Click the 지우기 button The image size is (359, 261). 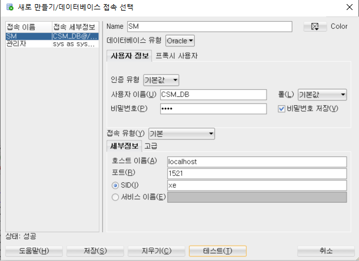click(x=156, y=251)
